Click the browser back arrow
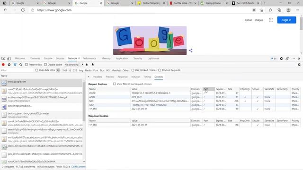The width and height of the screenshot is (303, 170). click(x=5, y=10)
